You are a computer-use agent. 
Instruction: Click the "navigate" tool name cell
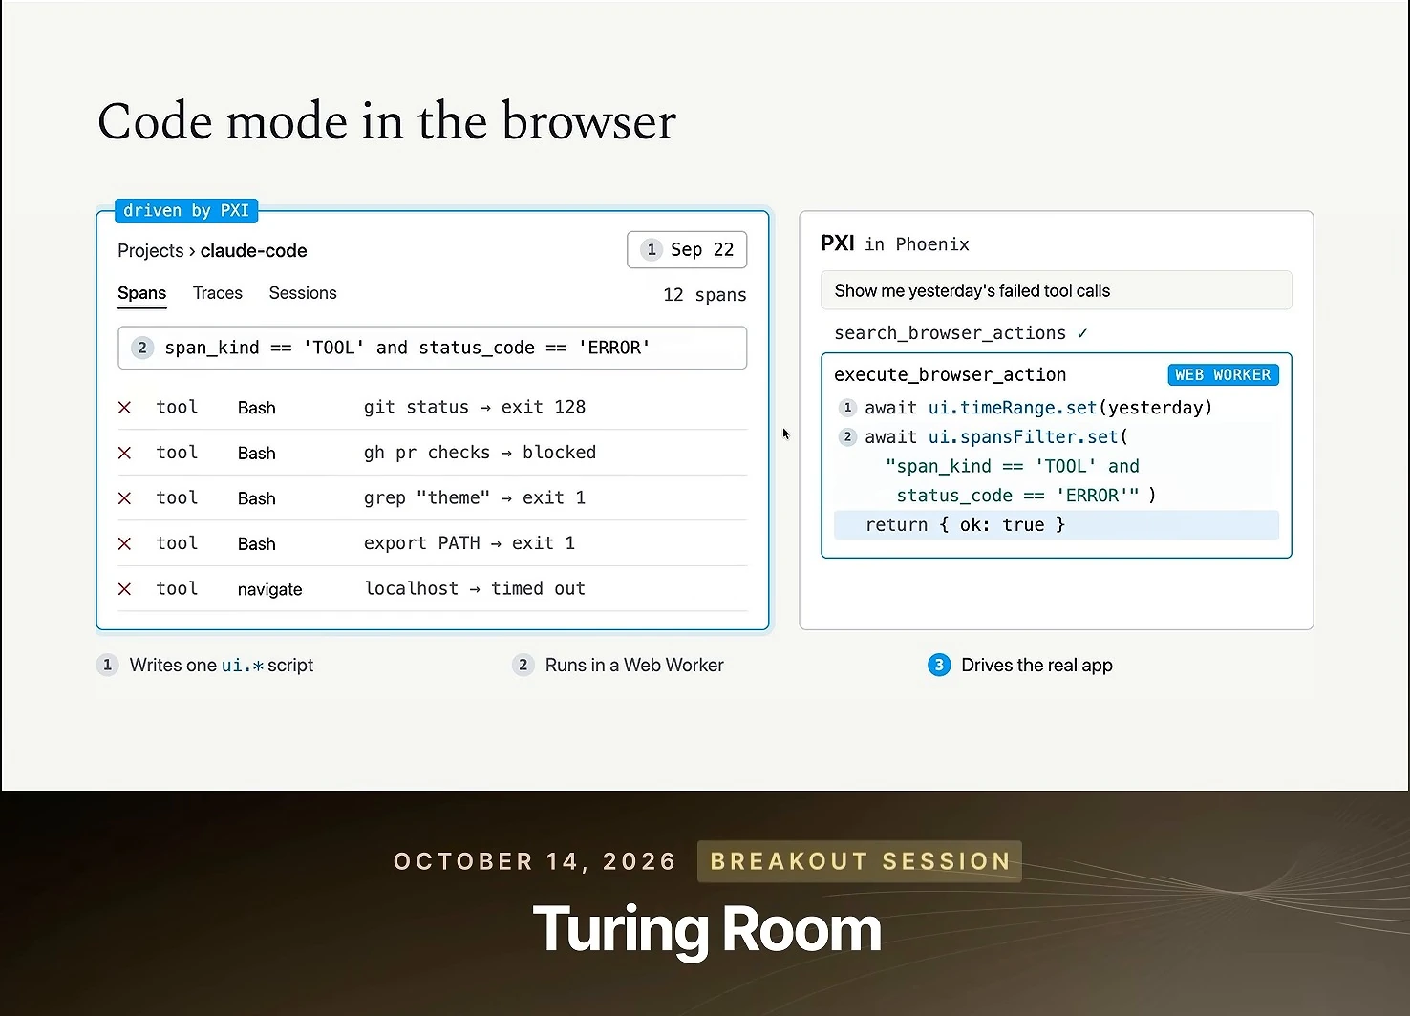click(270, 590)
